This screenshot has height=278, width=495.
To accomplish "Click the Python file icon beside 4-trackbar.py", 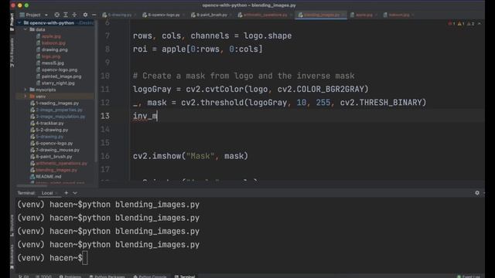I will (32, 123).
